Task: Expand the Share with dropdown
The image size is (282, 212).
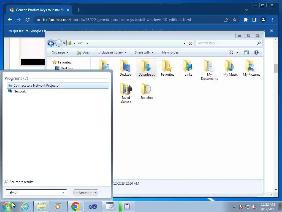Action: (144, 52)
